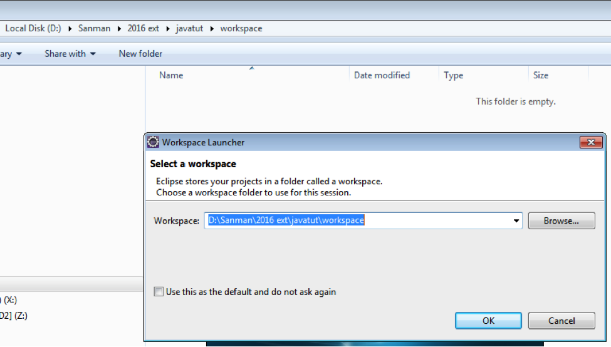The height and width of the screenshot is (347, 611).
Task: Sort Explorer files by Date modified column
Action: pyautogui.click(x=382, y=75)
